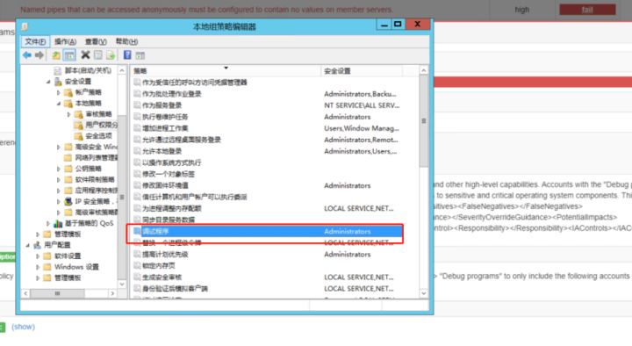Click the 用户配置 user icon
This screenshot has width=632, height=346.
37,245
